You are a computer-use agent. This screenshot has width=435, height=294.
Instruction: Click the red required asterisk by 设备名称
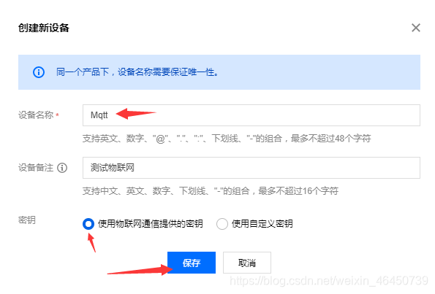[x=57, y=115]
